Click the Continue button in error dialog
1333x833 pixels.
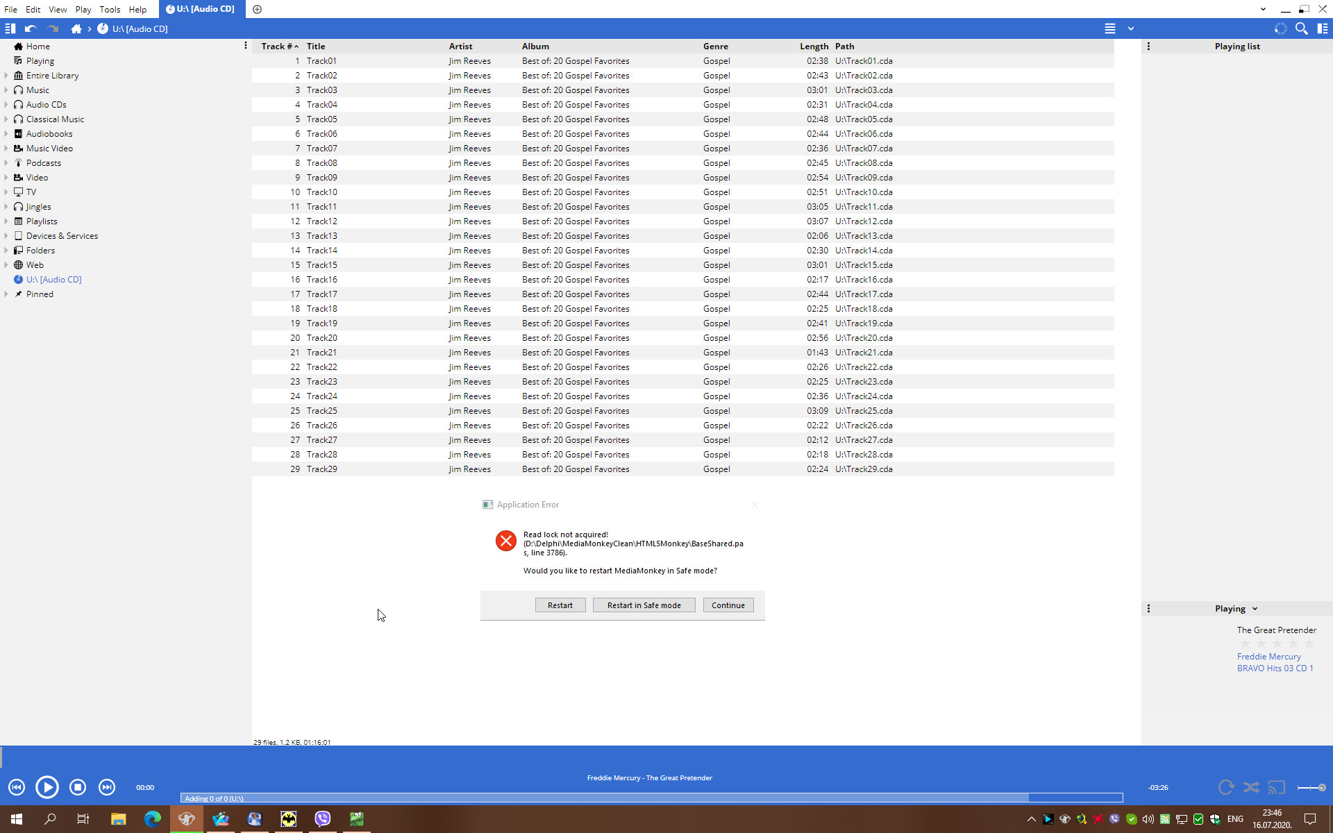point(728,605)
